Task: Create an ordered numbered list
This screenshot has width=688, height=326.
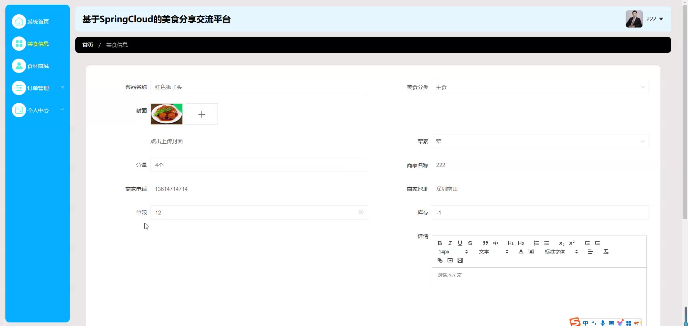Action: coord(536,243)
